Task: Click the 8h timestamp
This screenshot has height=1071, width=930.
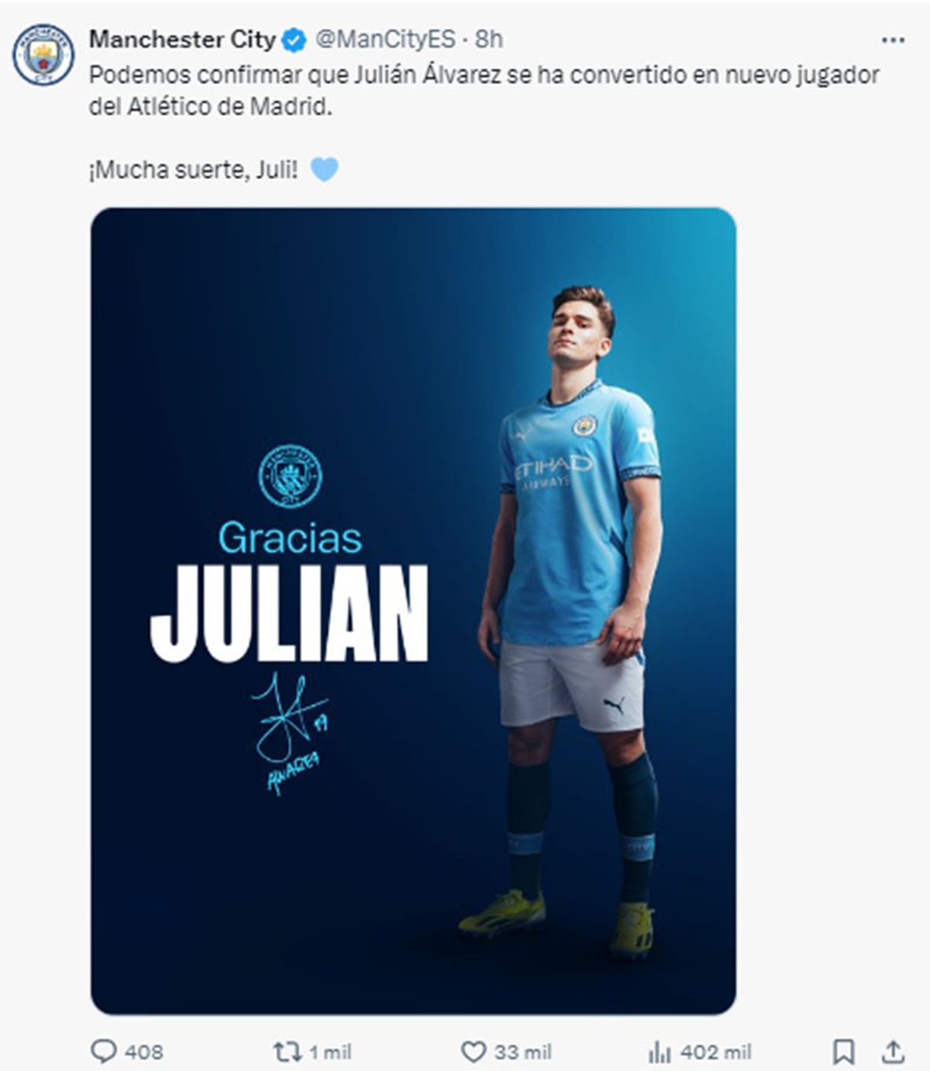Action: click(488, 40)
